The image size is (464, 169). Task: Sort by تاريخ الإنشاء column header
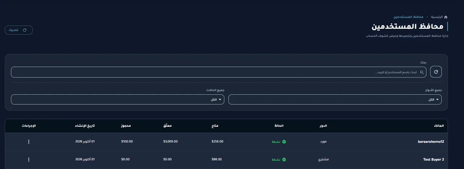[85, 126]
